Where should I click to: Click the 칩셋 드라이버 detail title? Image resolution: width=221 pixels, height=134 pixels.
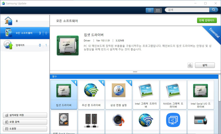point(94,35)
